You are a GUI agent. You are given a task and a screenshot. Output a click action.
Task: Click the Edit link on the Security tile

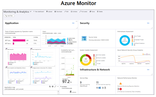tap(148, 23)
